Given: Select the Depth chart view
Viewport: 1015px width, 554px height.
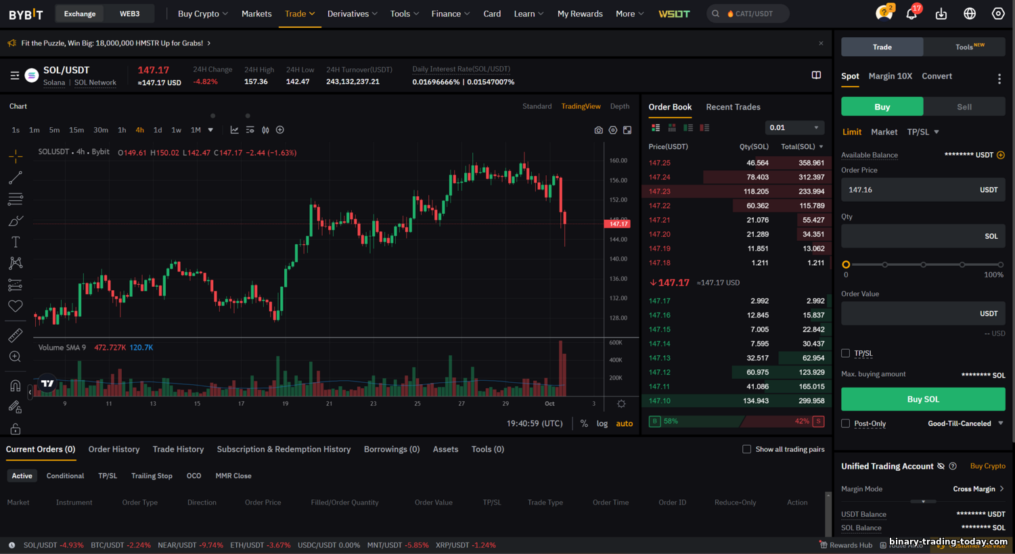Looking at the screenshot, I should [620, 106].
